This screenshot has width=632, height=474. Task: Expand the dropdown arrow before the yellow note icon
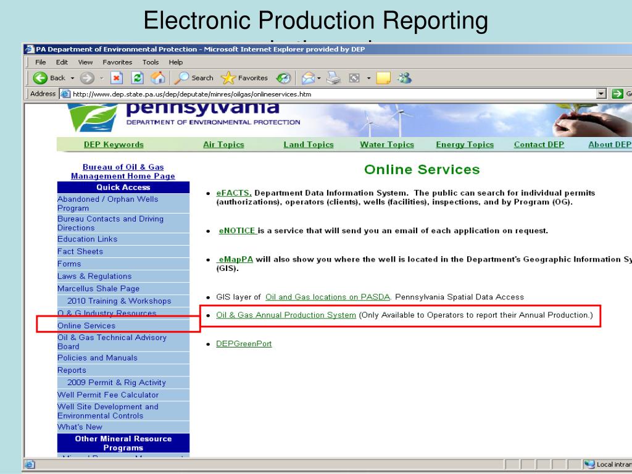368,78
